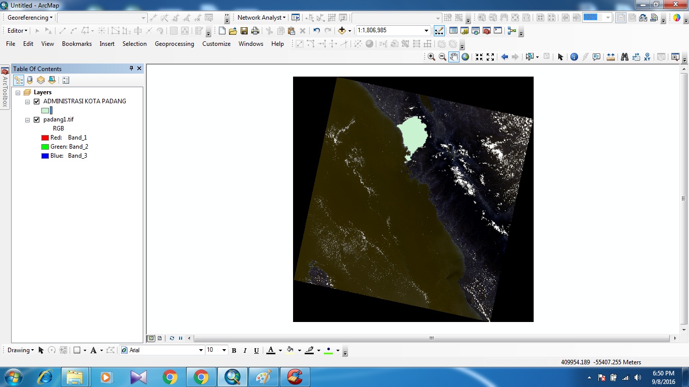Open the Selection menu

click(x=134, y=44)
